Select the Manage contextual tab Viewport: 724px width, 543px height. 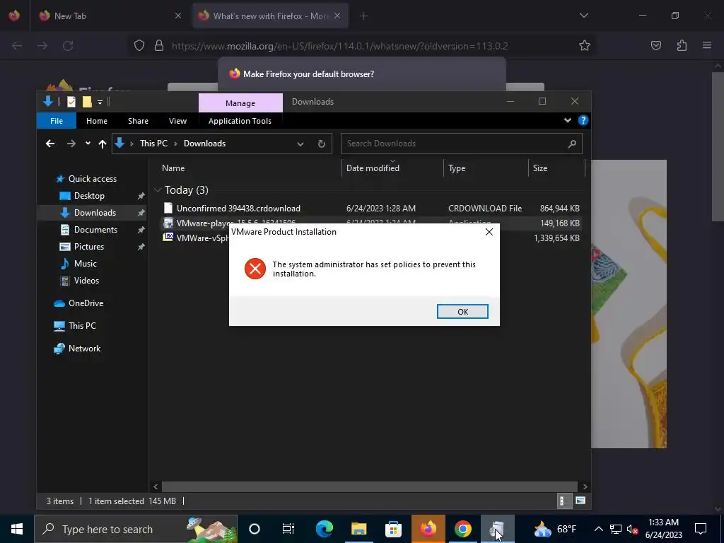point(240,103)
